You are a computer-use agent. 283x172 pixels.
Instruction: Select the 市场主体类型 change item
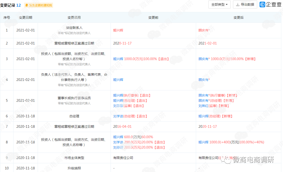(74, 158)
